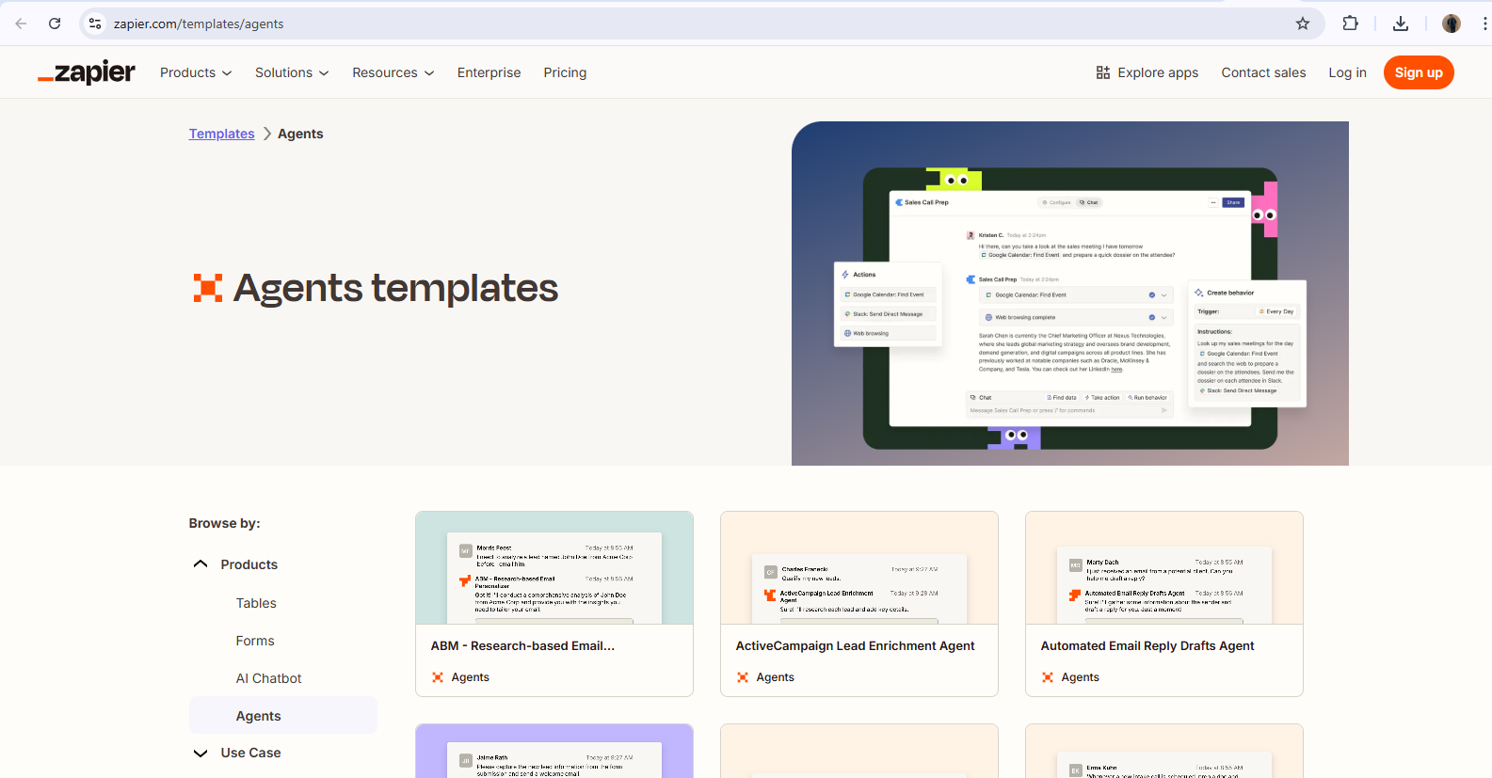
Task: Click the address bar URL field
Action: coord(659,24)
